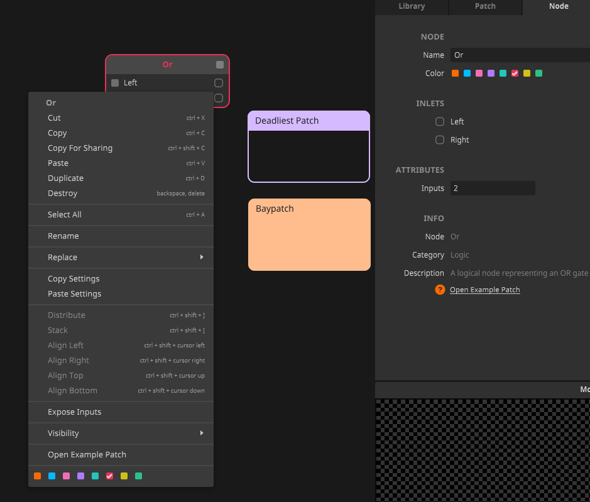Enable the Right inlet checkbox in the Node panel

(439, 140)
